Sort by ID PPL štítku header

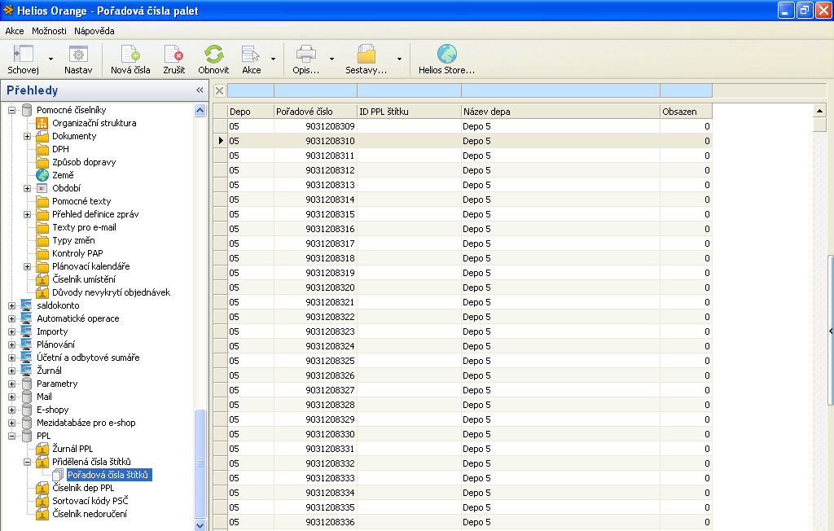[x=409, y=112]
